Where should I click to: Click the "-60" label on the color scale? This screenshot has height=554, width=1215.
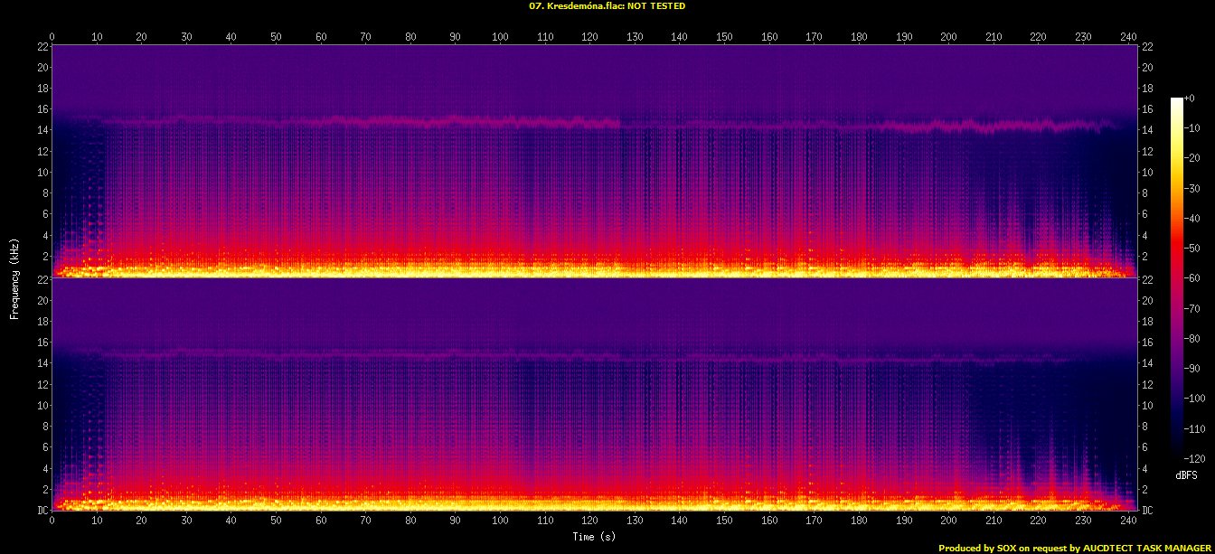[x=1191, y=278]
